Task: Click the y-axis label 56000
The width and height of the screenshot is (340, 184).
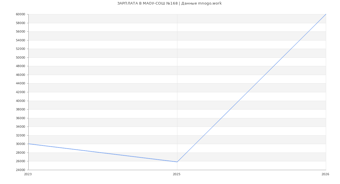Action: coord(21,32)
